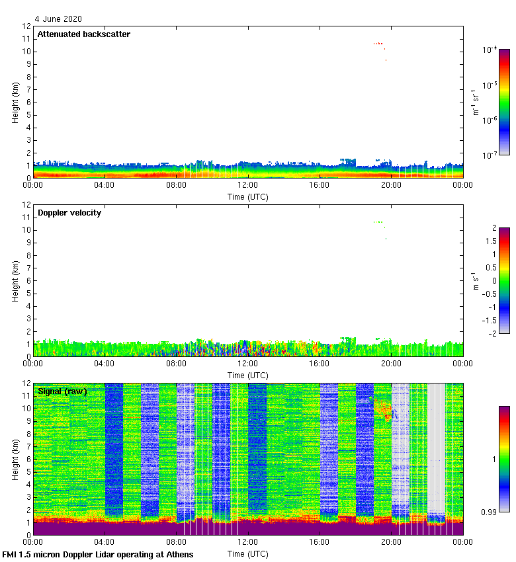Click 'Time (UTC)' label under the backscatter plot
Viewport: 516px width, 562px height.
(x=248, y=197)
